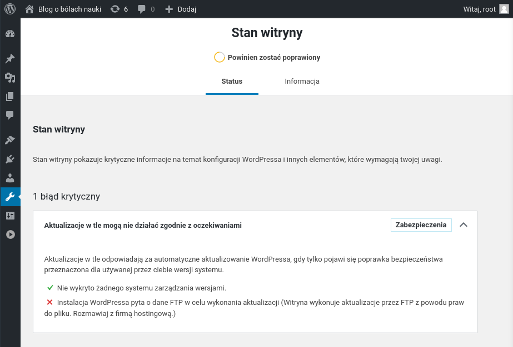Viewport: 513px width, 347px height.
Task: Open comments bubble in admin bar
Action: [x=141, y=9]
